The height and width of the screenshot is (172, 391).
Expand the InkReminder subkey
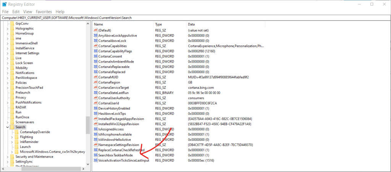tap(12, 142)
